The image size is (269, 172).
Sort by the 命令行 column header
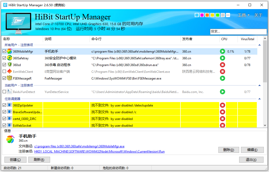click(x=135, y=39)
